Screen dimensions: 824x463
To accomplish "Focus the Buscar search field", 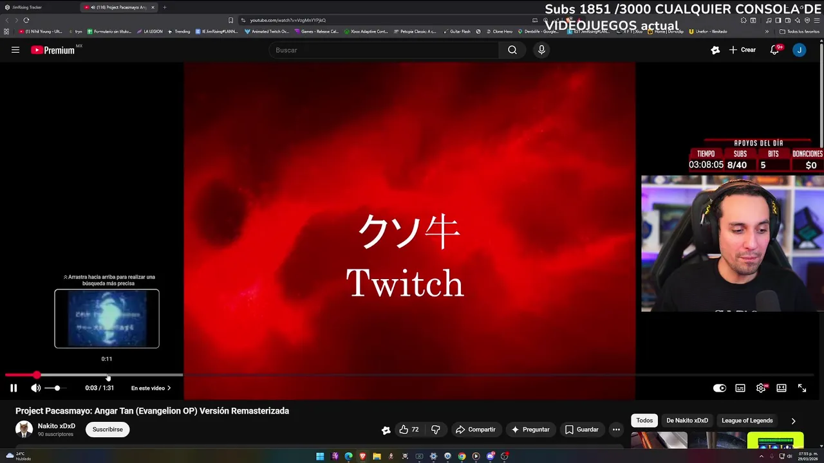I will [x=384, y=50].
